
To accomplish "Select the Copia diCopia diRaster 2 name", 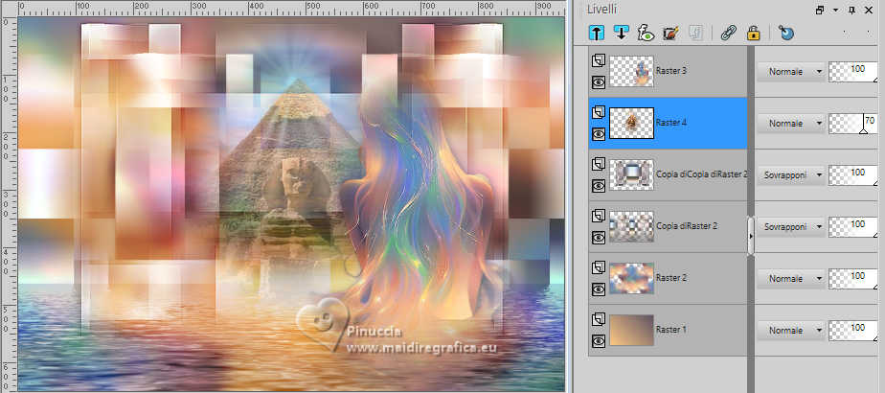I will pos(701,174).
